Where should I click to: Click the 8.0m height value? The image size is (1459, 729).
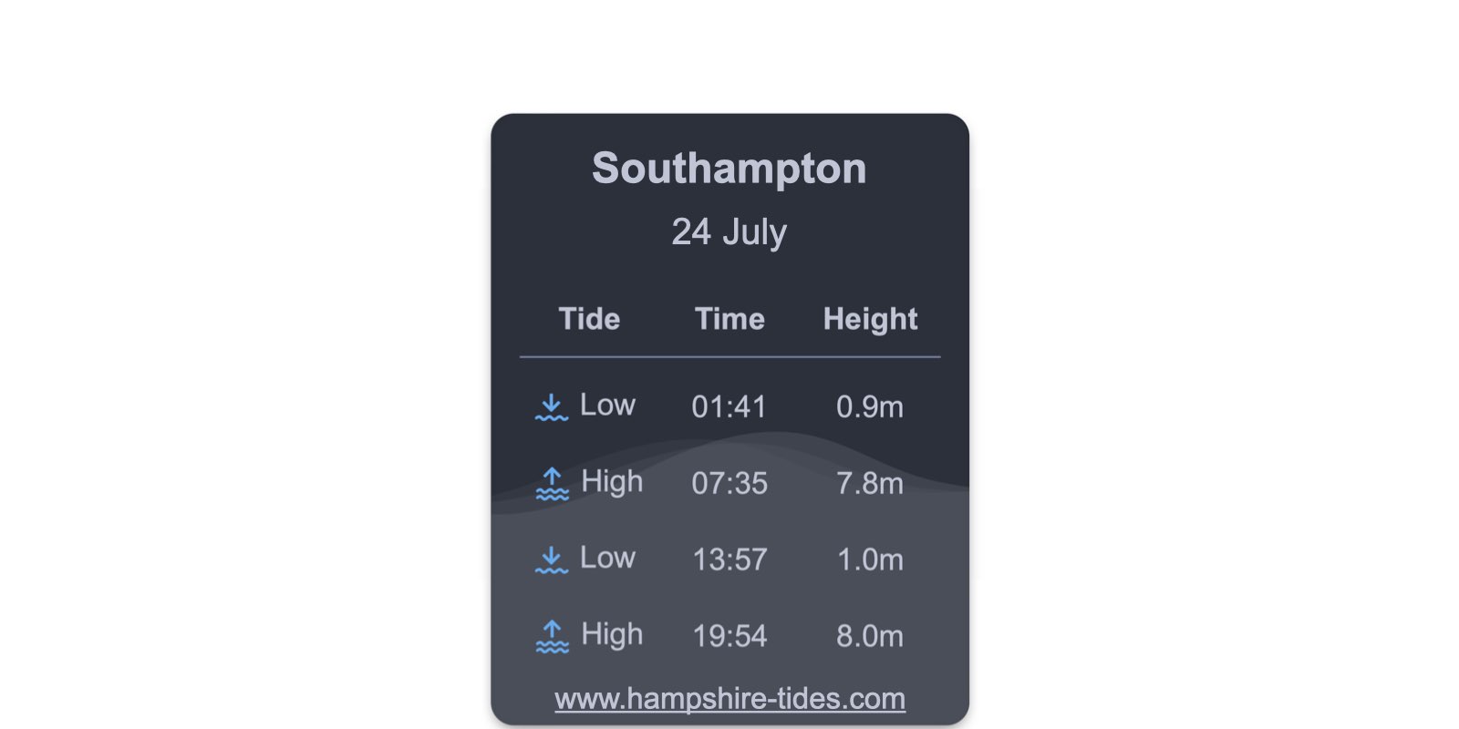[x=870, y=636]
